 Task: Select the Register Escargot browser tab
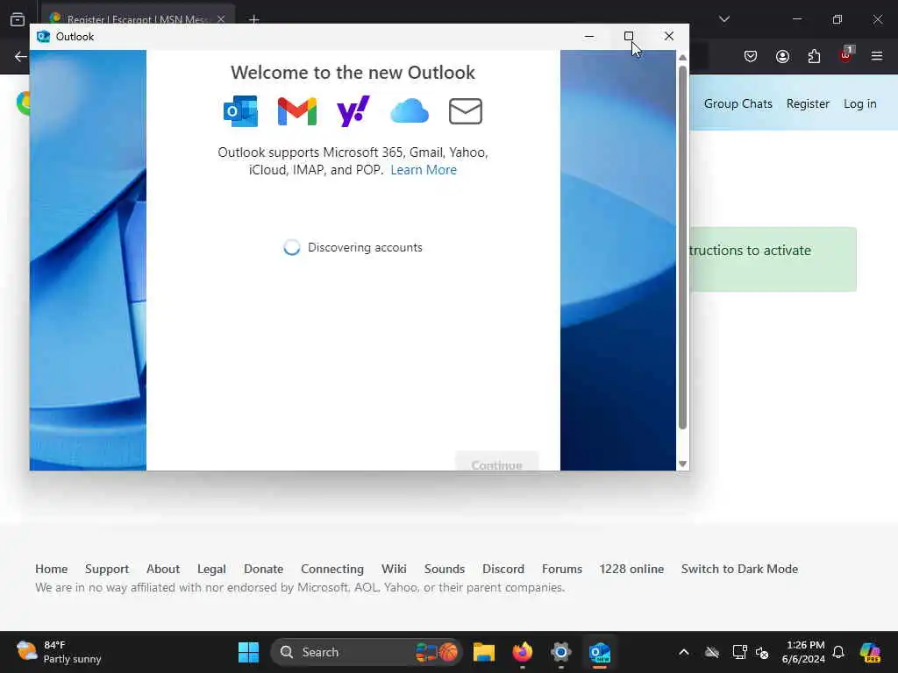[138, 18]
